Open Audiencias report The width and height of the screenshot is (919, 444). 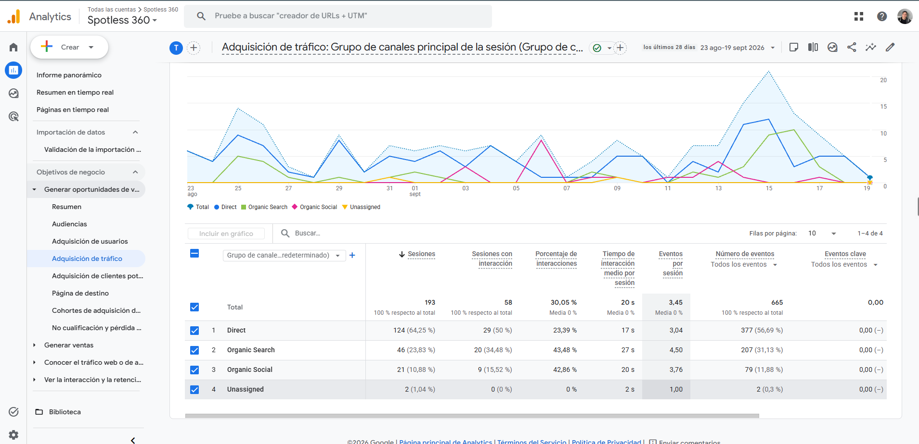69,224
